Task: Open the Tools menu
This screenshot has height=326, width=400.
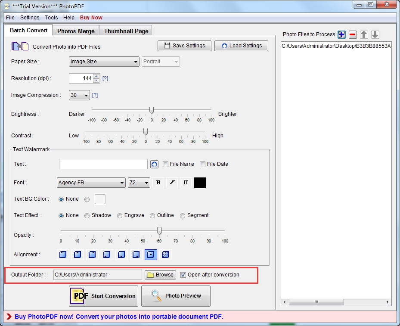Action: [51, 18]
